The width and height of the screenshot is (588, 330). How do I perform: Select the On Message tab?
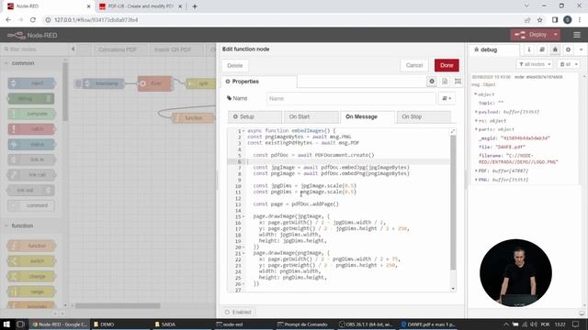(367, 116)
